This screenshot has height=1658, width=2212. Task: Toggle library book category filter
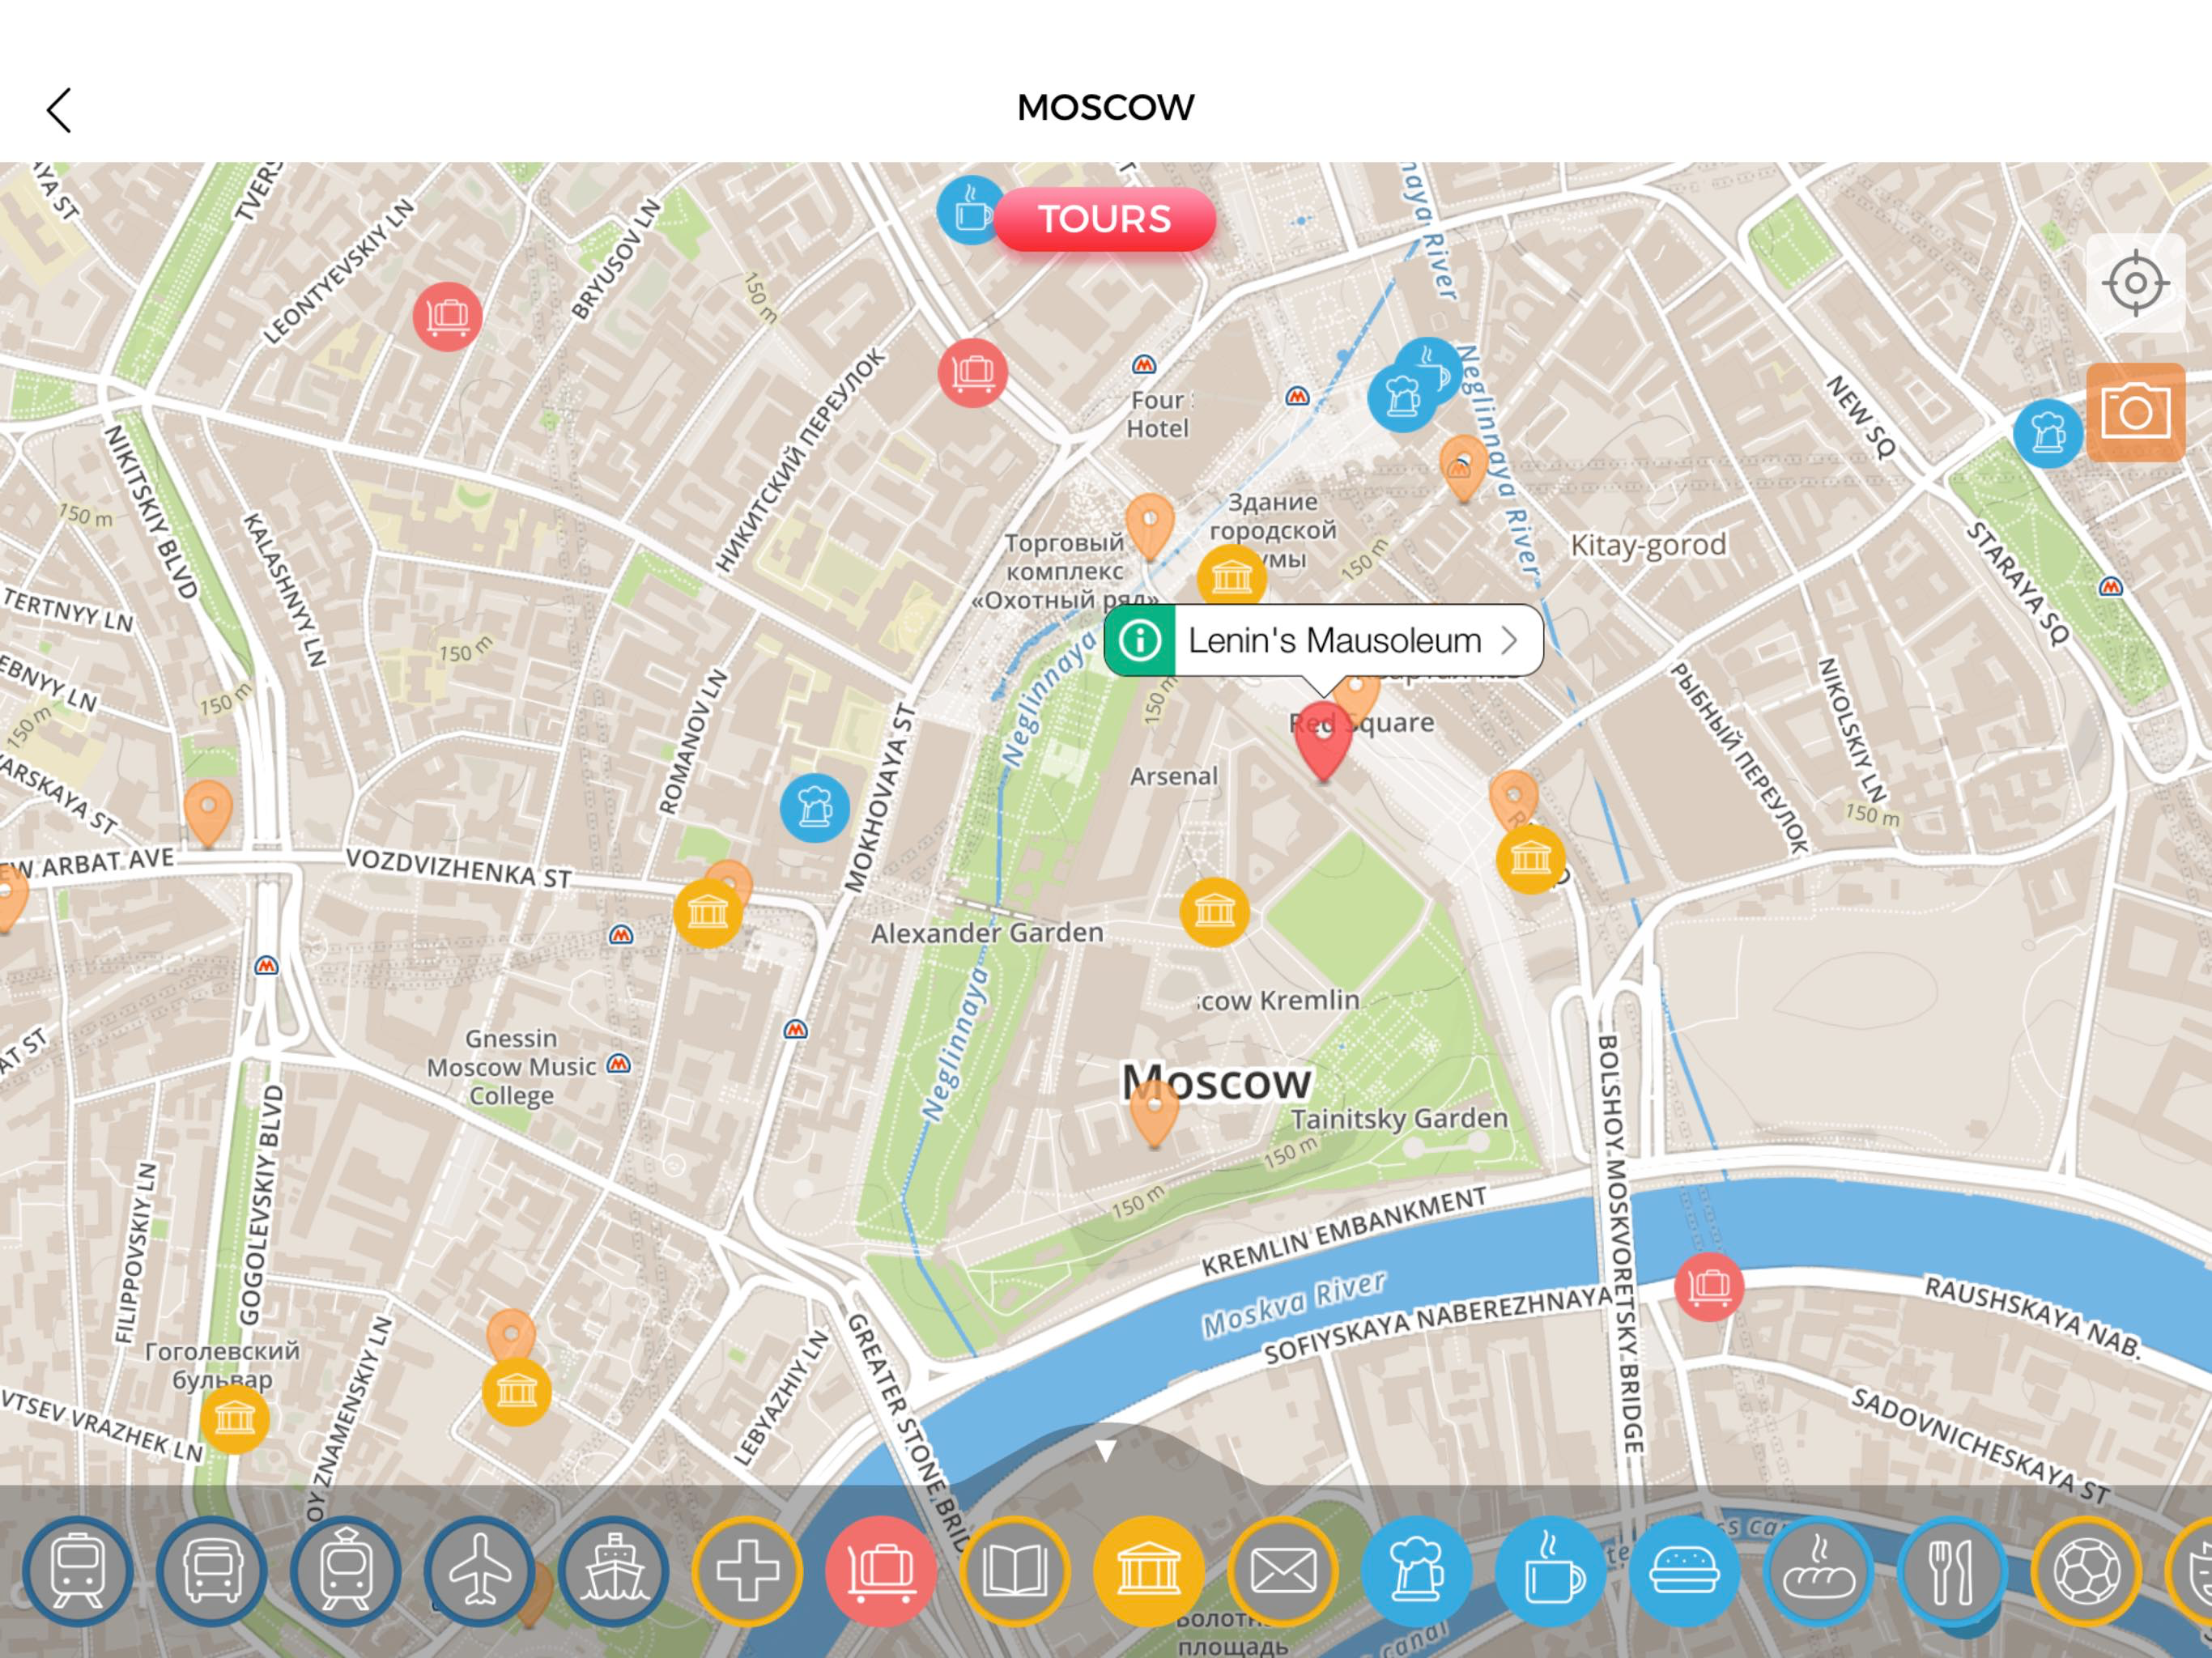click(x=1015, y=1570)
